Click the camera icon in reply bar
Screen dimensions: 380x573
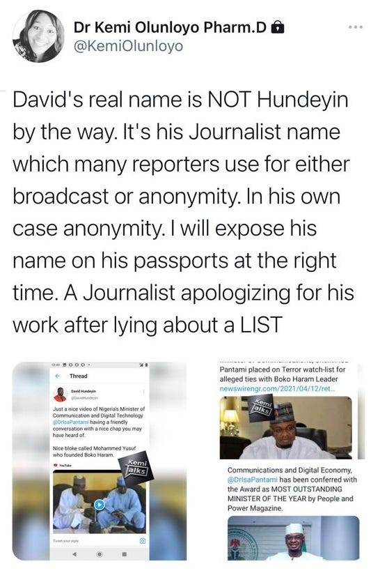pyautogui.click(x=143, y=540)
